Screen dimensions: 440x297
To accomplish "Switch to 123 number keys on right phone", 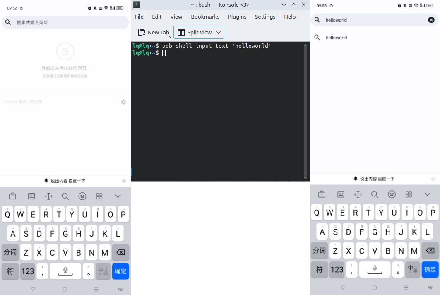I will [337, 270].
